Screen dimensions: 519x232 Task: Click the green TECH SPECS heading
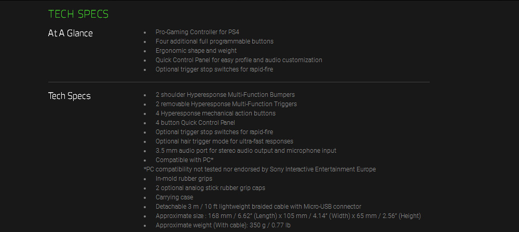point(78,14)
